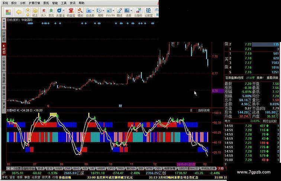Click the 设置 button below the chart
This screenshot has width=281, height=181.
point(18,168)
